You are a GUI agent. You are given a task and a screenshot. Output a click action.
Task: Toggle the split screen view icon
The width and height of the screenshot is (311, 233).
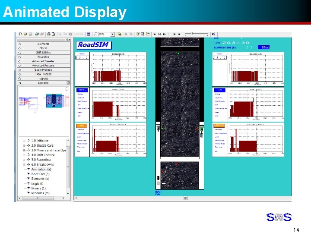89,34
